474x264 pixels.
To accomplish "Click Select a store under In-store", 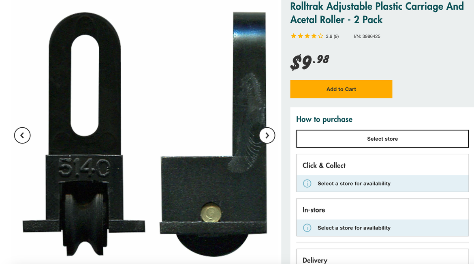I will pos(354,228).
